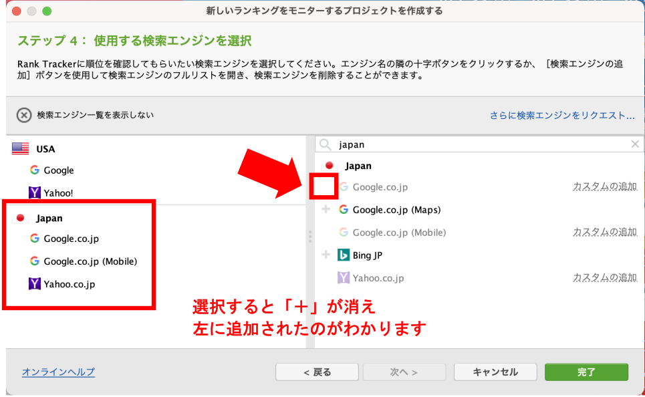Screen dimensions: 645x397
Task: Open the オンラインヘルプ link
Action: click(x=58, y=372)
